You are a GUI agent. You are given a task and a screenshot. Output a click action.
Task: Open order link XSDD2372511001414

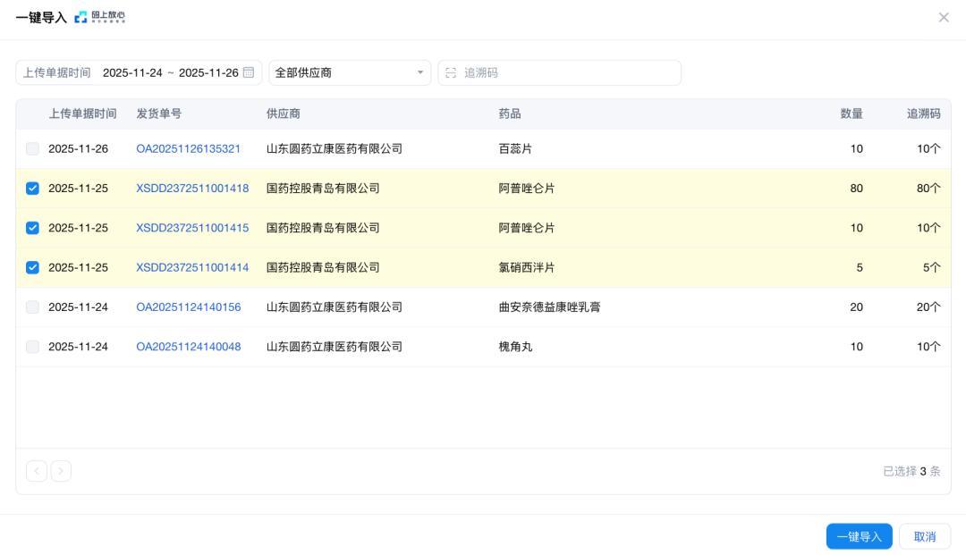coord(192,267)
